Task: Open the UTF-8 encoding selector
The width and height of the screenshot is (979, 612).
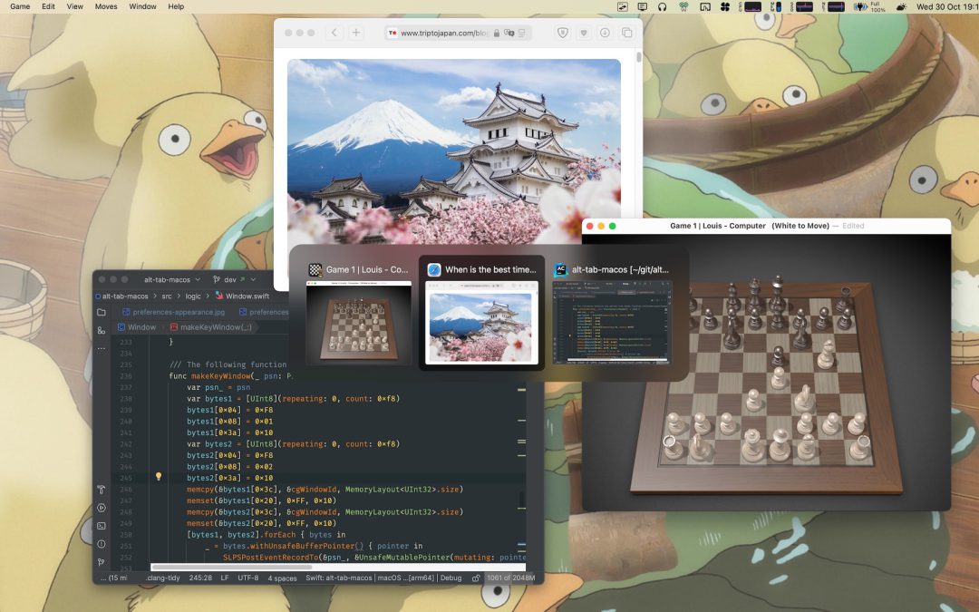Action: click(x=249, y=578)
